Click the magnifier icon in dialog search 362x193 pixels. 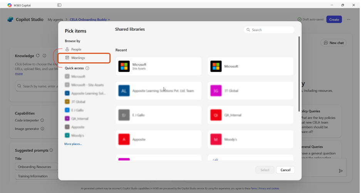click(x=248, y=30)
